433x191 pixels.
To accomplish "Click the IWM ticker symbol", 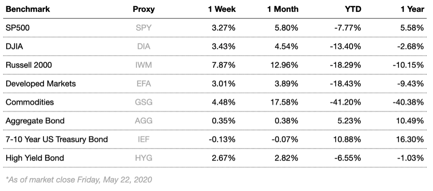I will pos(143,65).
